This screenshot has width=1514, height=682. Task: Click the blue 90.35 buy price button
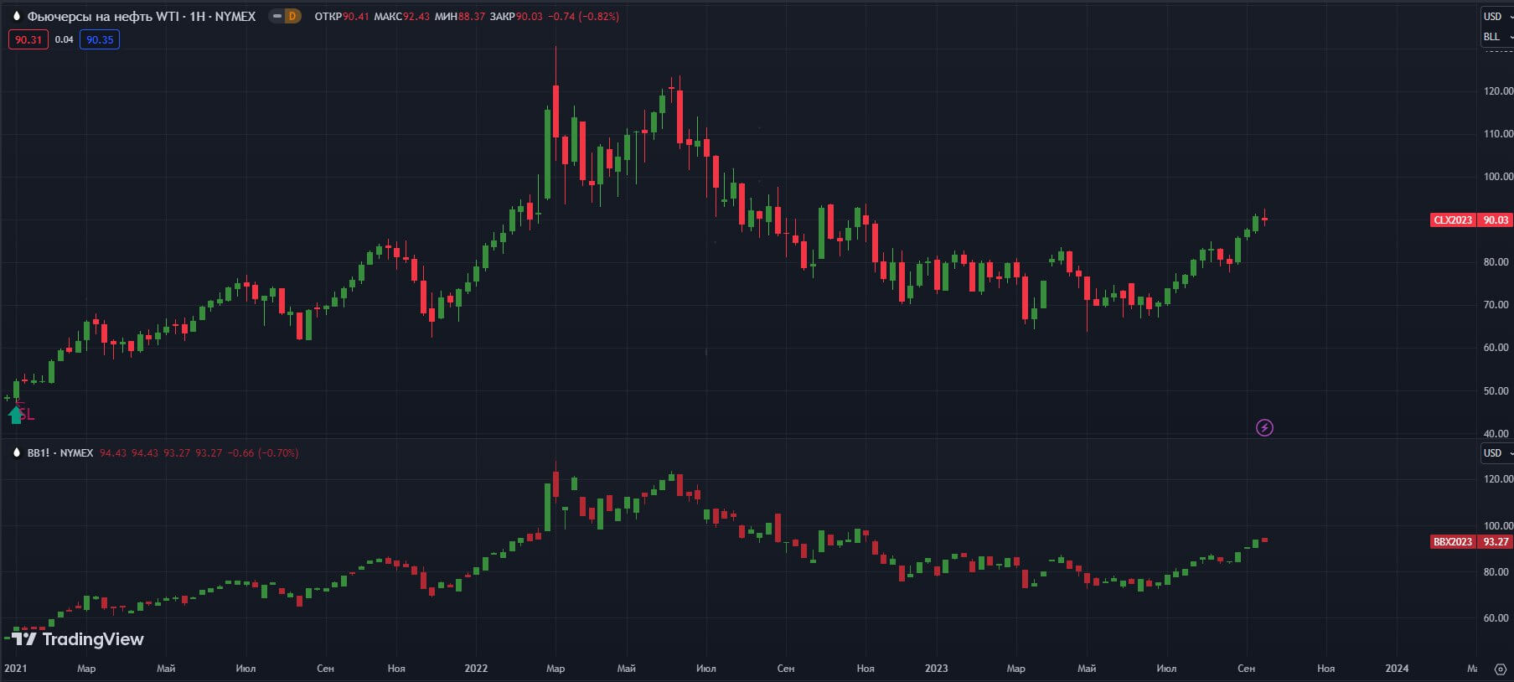click(x=100, y=39)
